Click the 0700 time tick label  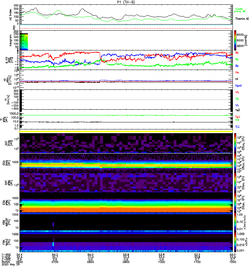pyautogui.click(x=55, y=262)
